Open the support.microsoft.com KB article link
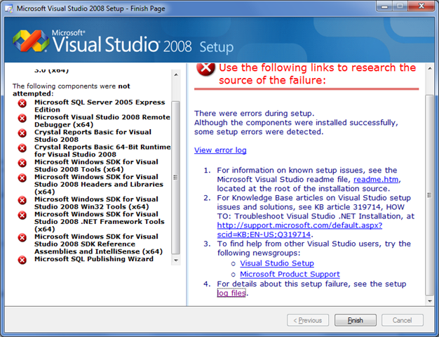 pos(299,230)
